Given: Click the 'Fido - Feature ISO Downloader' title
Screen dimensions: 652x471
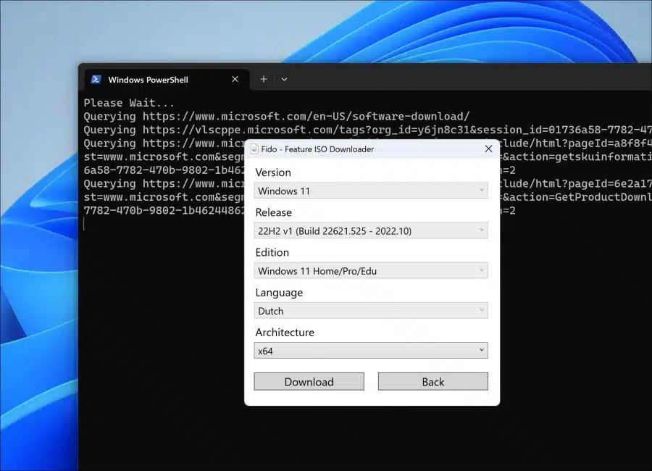Looking at the screenshot, I should 317,149.
